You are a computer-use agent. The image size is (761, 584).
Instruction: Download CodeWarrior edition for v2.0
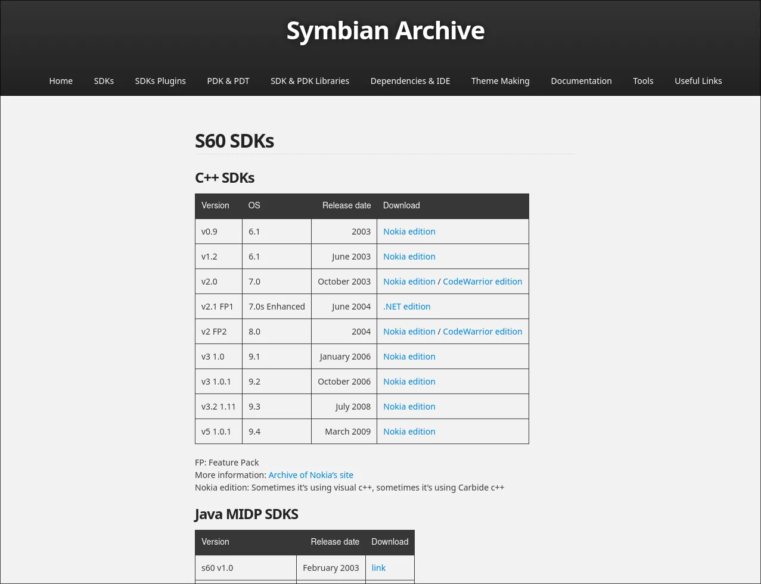click(x=482, y=282)
